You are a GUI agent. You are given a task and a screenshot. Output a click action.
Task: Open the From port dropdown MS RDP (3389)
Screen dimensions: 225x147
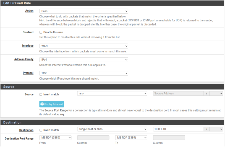tap(55, 138)
